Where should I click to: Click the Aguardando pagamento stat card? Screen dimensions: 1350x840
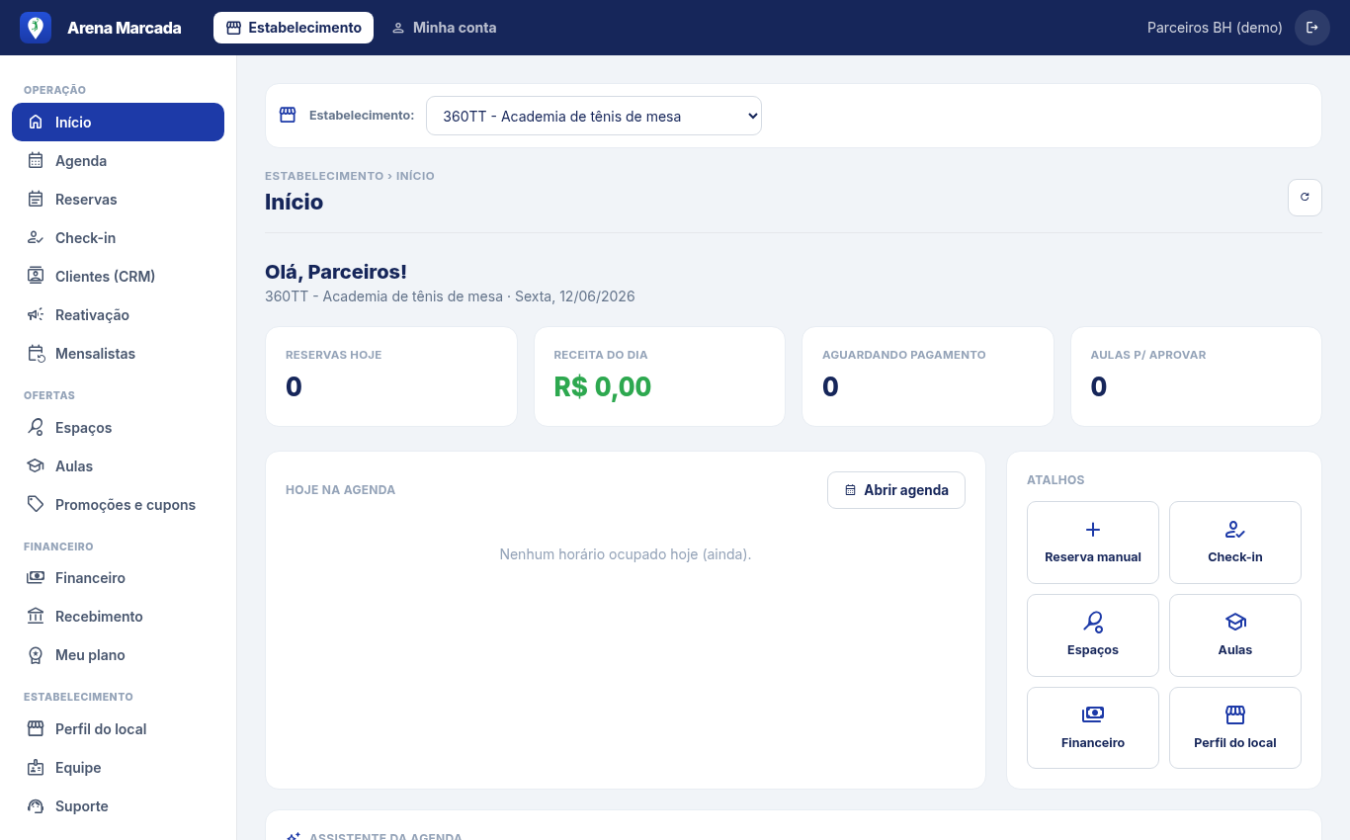click(x=928, y=377)
